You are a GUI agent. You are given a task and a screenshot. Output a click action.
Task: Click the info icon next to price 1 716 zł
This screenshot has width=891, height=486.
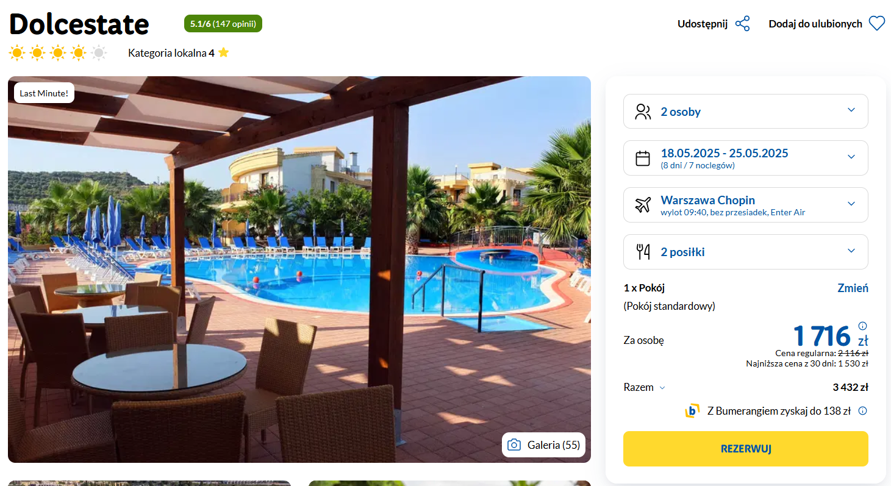862,326
